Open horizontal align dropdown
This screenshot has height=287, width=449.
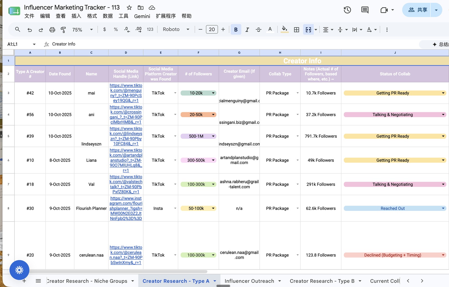click(x=328, y=30)
